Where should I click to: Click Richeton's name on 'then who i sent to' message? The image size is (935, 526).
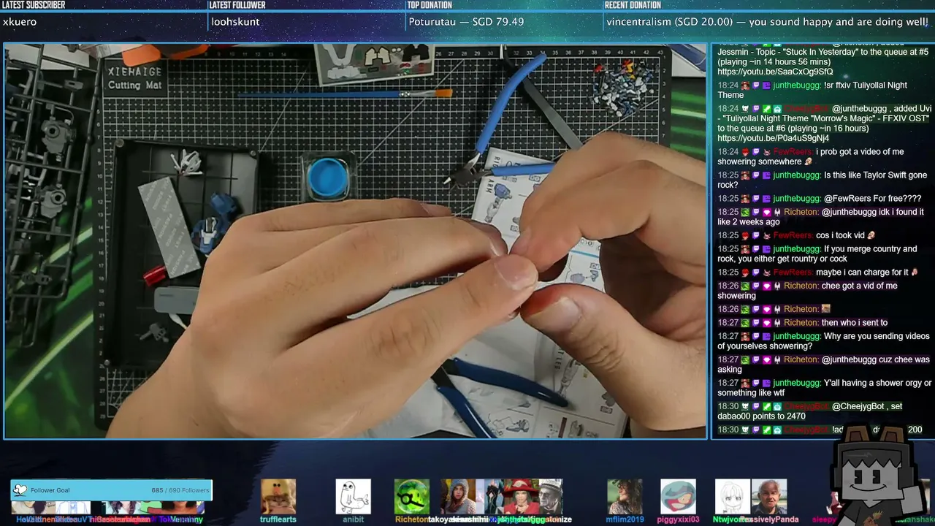coord(801,323)
